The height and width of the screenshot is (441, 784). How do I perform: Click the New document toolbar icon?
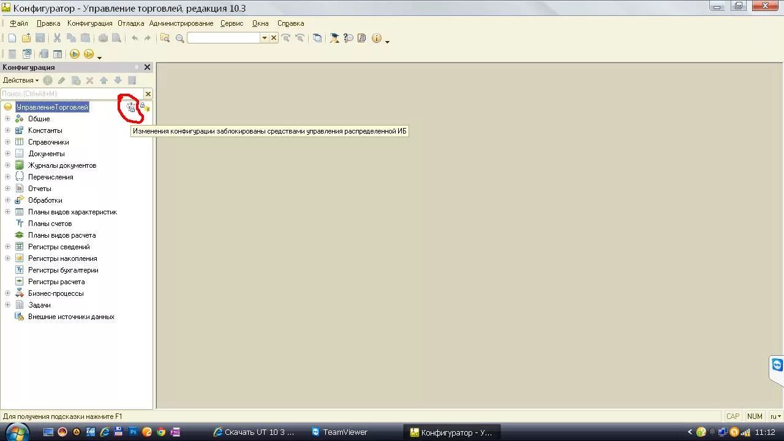[x=12, y=38]
